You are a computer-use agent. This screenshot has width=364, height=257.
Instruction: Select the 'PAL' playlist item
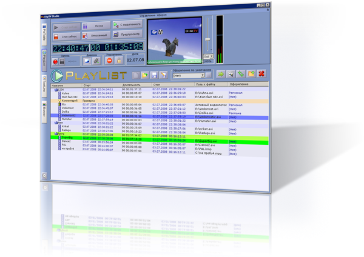[x=64, y=145]
